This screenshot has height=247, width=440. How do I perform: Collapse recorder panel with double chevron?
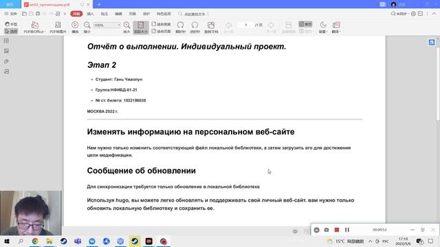(x=423, y=230)
